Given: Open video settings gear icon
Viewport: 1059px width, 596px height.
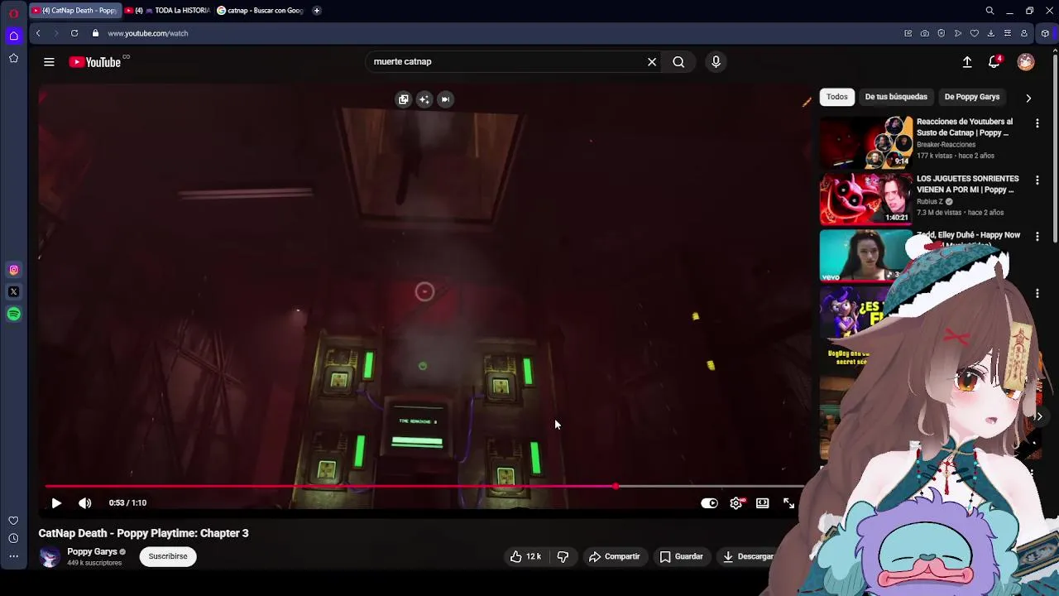Looking at the screenshot, I should pyautogui.click(x=736, y=503).
